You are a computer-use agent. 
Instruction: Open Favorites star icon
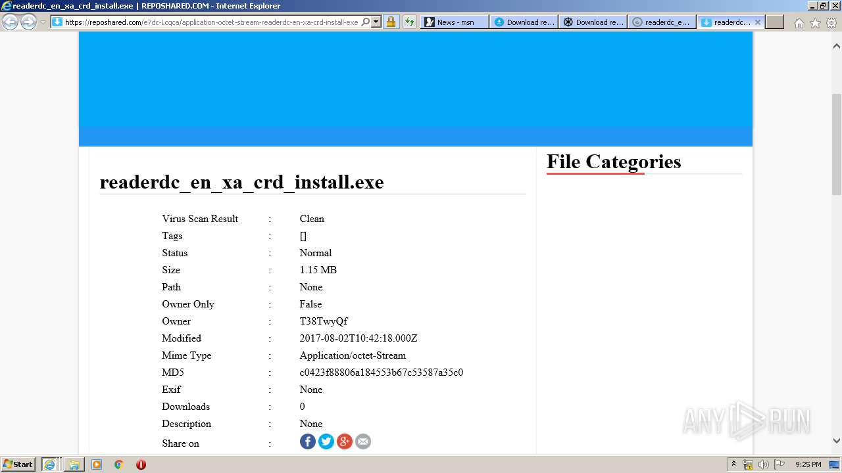point(815,23)
